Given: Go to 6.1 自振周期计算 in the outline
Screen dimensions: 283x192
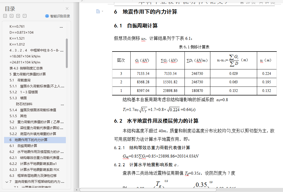Looking at the screenshot, I should point(23,146).
